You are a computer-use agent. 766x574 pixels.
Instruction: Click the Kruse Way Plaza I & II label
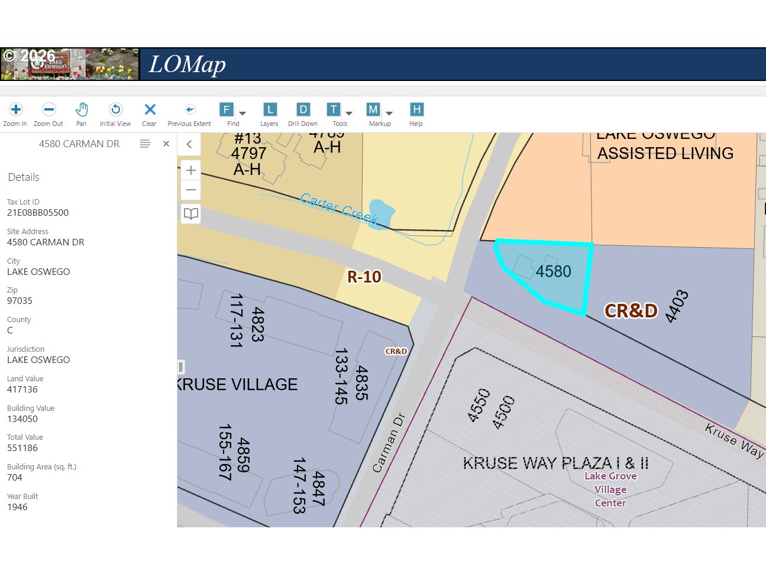click(x=556, y=463)
